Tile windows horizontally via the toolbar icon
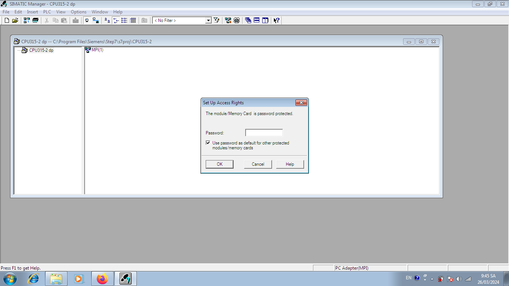Viewport: 509px width, 286px height. 257,20
